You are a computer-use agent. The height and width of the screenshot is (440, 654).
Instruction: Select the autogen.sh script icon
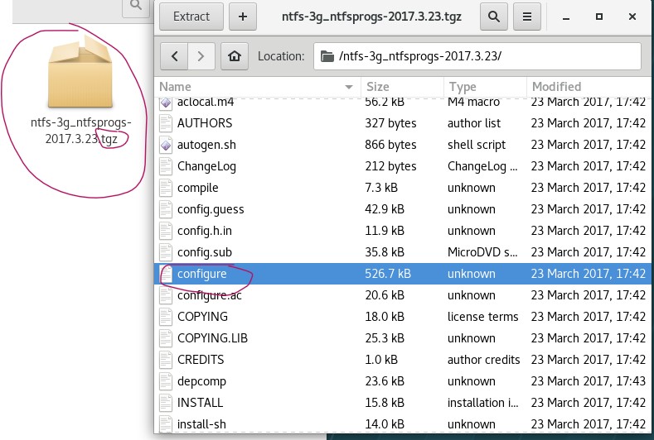tap(166, 145)
